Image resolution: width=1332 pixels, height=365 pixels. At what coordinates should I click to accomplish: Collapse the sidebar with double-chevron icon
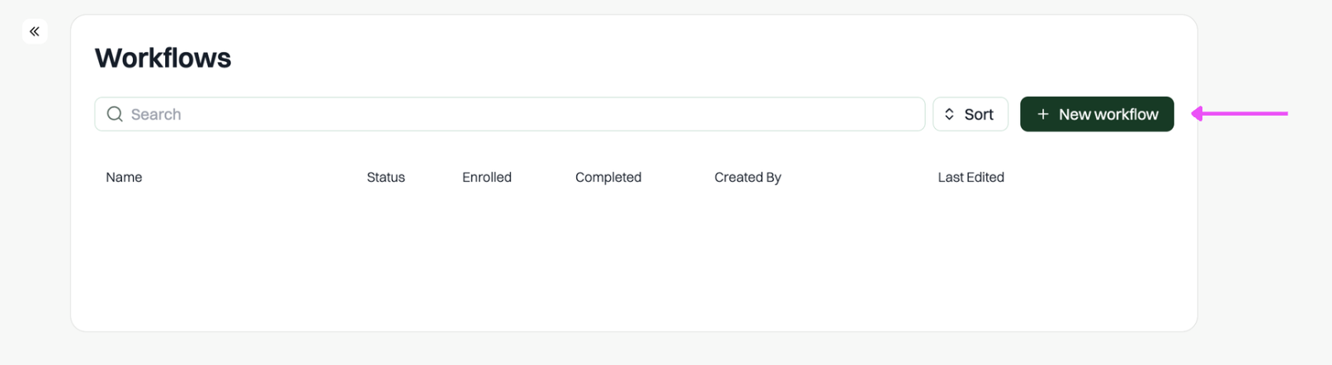point(35,31)
